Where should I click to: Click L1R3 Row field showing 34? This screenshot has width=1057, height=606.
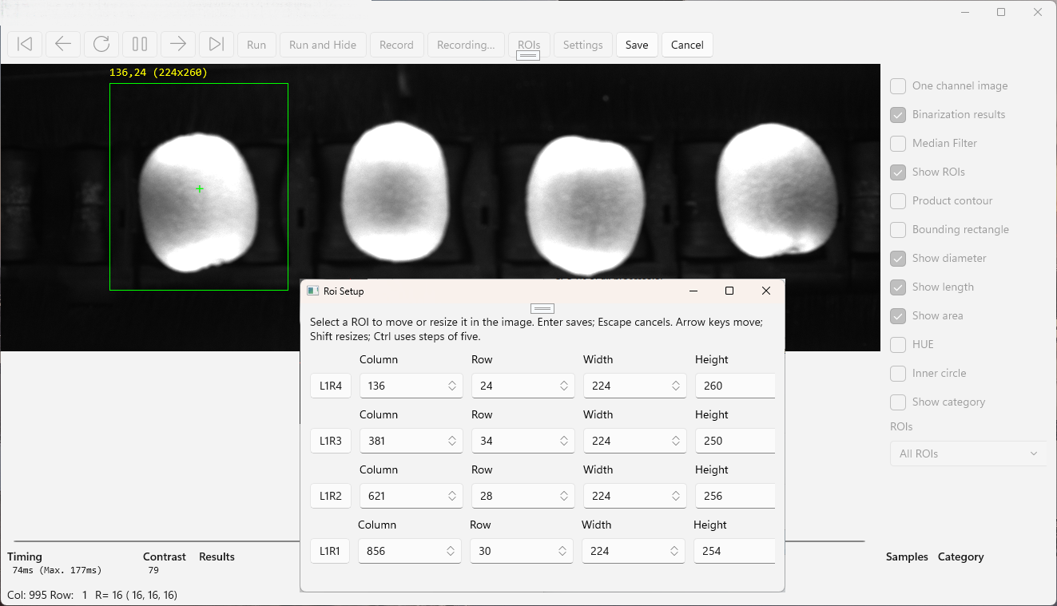tap(523, 441)
